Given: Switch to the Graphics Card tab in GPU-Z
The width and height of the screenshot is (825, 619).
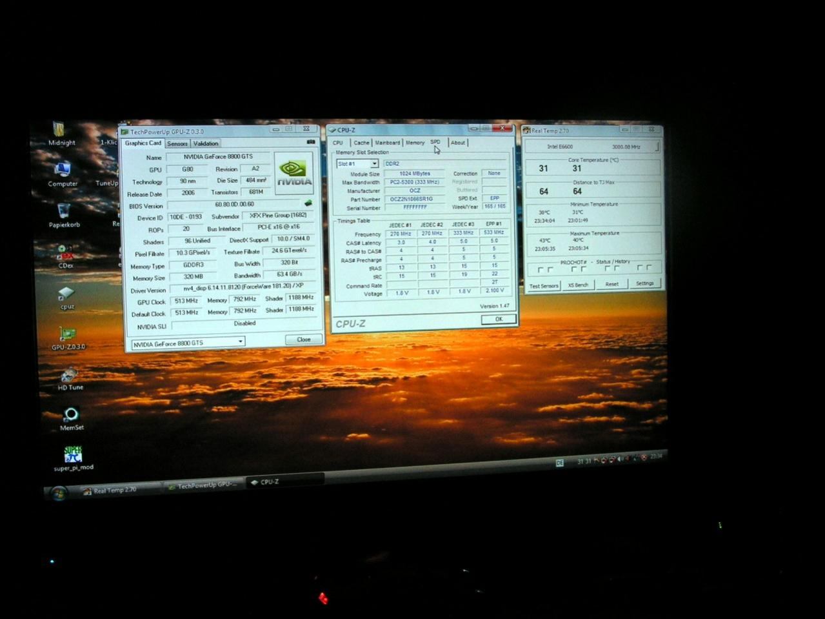Looking at the screenshot, I should (x=143, y=143).
